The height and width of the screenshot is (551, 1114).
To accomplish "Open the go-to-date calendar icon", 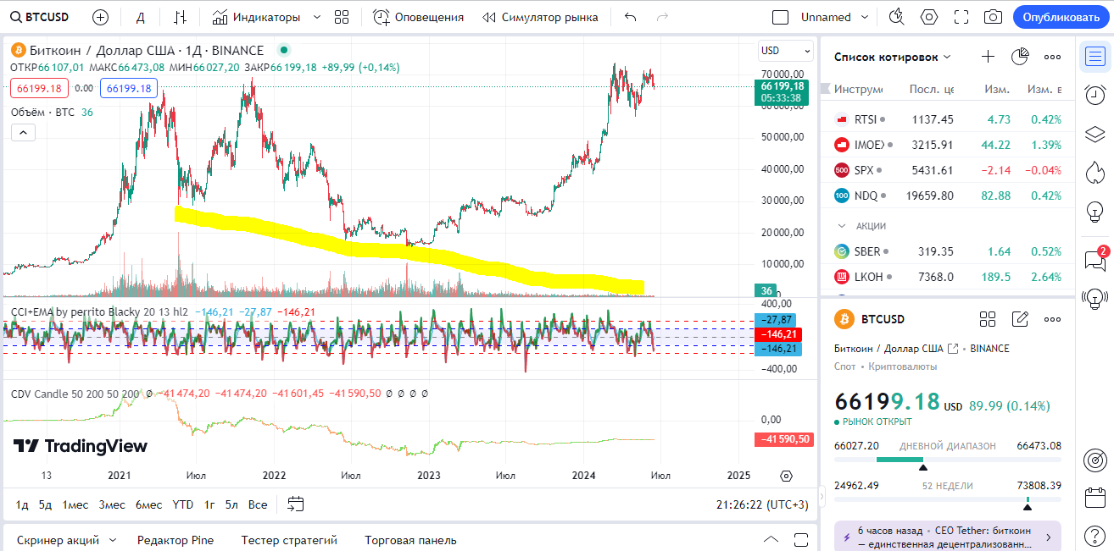I will coord(295,504).
